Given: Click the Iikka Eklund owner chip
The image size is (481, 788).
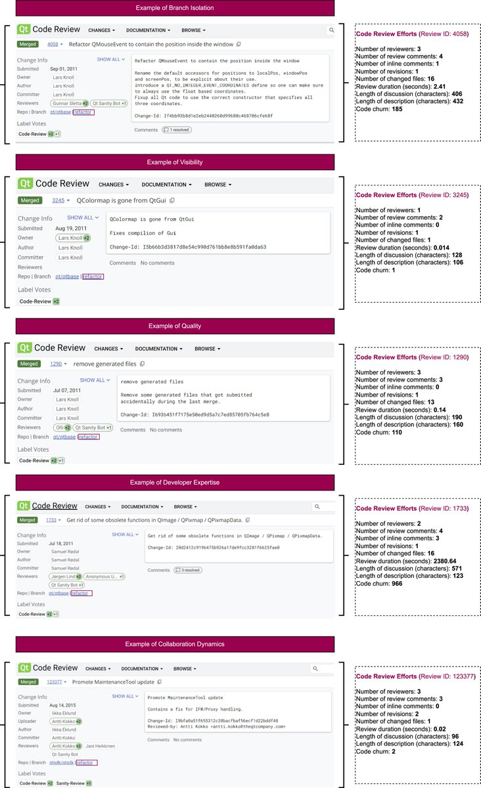Looking at the screenshot, I should coord(65,712).
